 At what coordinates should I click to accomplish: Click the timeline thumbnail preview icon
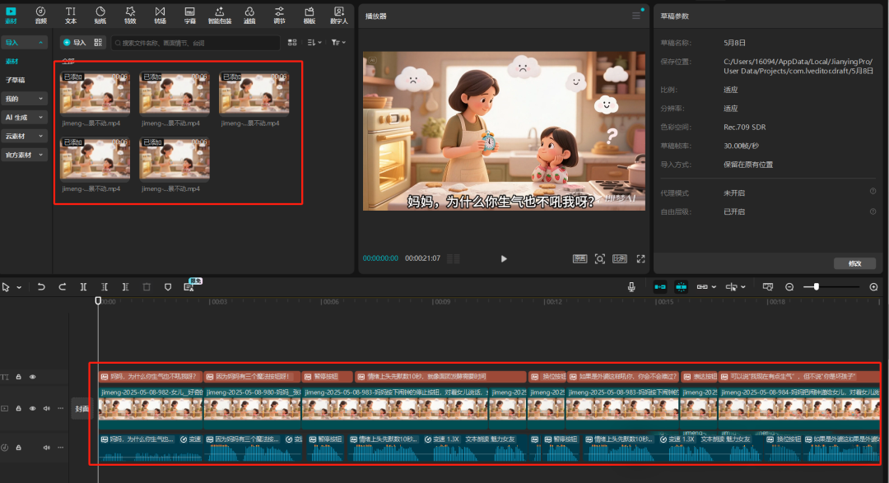point(768,287)
